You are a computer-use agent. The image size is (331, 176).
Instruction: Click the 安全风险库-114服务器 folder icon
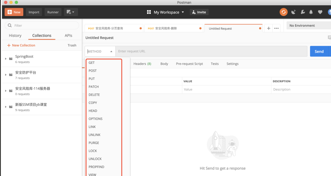click(11, 91)
